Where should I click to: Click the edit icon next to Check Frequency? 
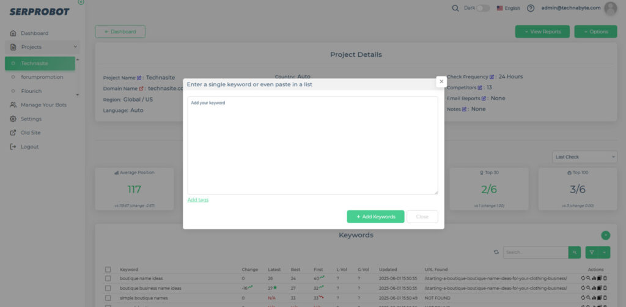(492, 77)
